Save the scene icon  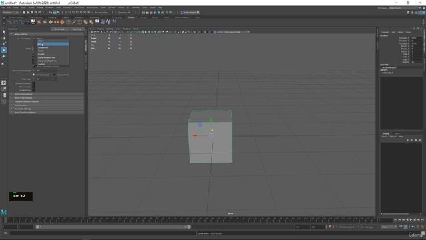coord(32,12)
